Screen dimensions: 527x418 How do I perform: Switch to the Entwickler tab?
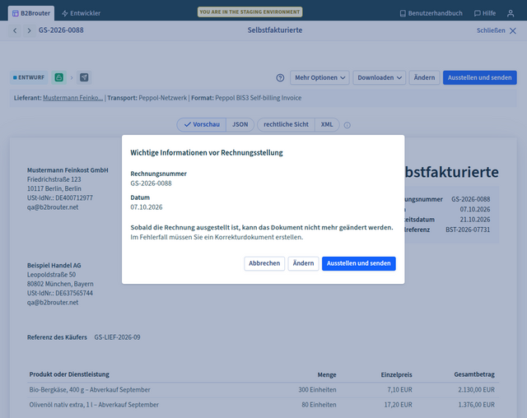click(x=81, y=13)
